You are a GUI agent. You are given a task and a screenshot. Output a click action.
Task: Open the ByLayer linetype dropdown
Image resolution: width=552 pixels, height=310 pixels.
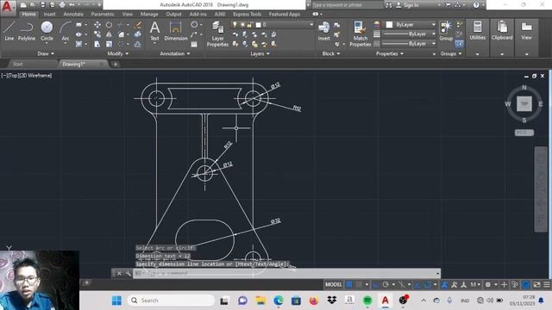[409, 44]
